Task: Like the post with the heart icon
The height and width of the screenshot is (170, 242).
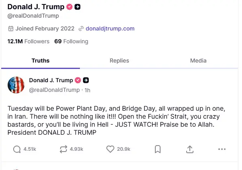Action: tap(111, 149)
